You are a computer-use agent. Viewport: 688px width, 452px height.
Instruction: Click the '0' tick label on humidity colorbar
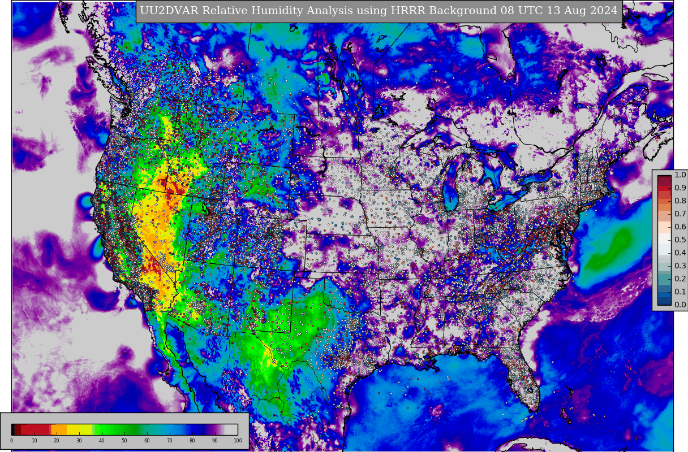coord(11,441)
